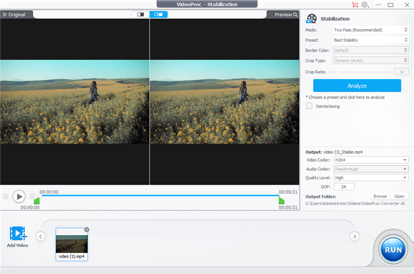Open the Video Codec H264 dropdown
Viewport: 414px width, 274px height.
370,160
